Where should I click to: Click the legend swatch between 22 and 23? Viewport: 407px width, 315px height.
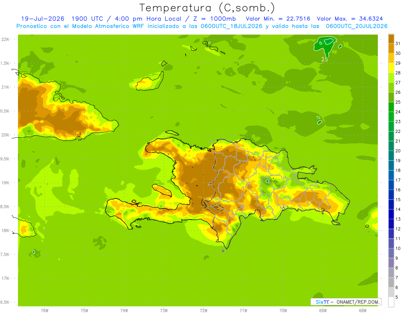click(391, 126)
